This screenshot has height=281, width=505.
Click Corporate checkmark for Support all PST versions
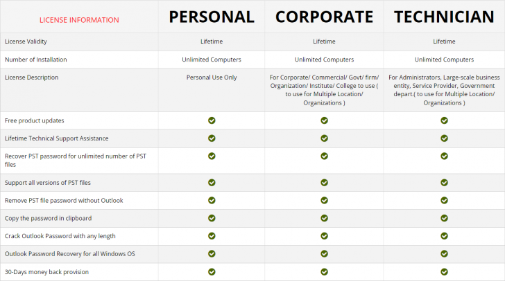point(324,182)
